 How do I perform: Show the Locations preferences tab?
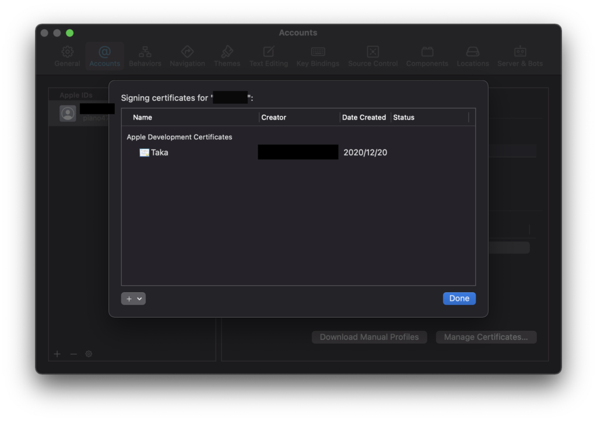pyautogui.click(x=473, y=57)
